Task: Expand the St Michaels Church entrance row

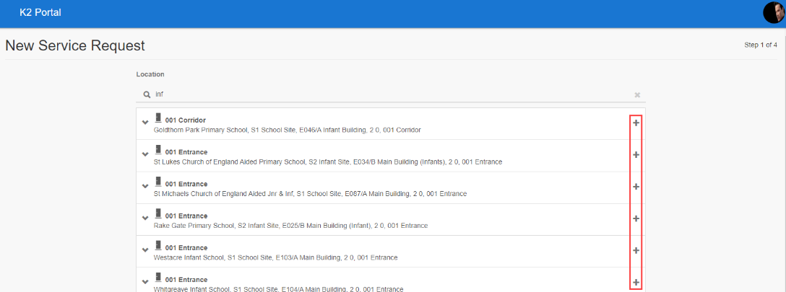Action: pyautogui.click(x=145, y=185)
